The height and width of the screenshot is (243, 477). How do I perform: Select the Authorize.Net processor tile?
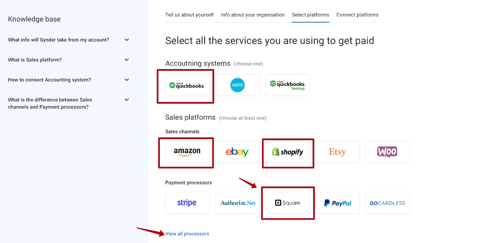(237, 203)
